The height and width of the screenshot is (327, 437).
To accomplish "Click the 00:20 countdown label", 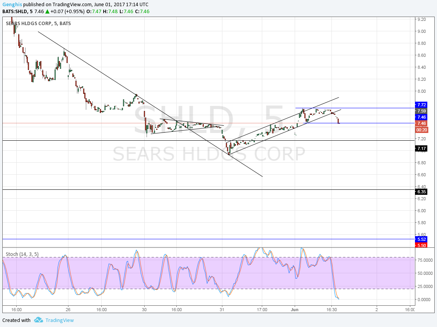I will [x=422, y=130].
